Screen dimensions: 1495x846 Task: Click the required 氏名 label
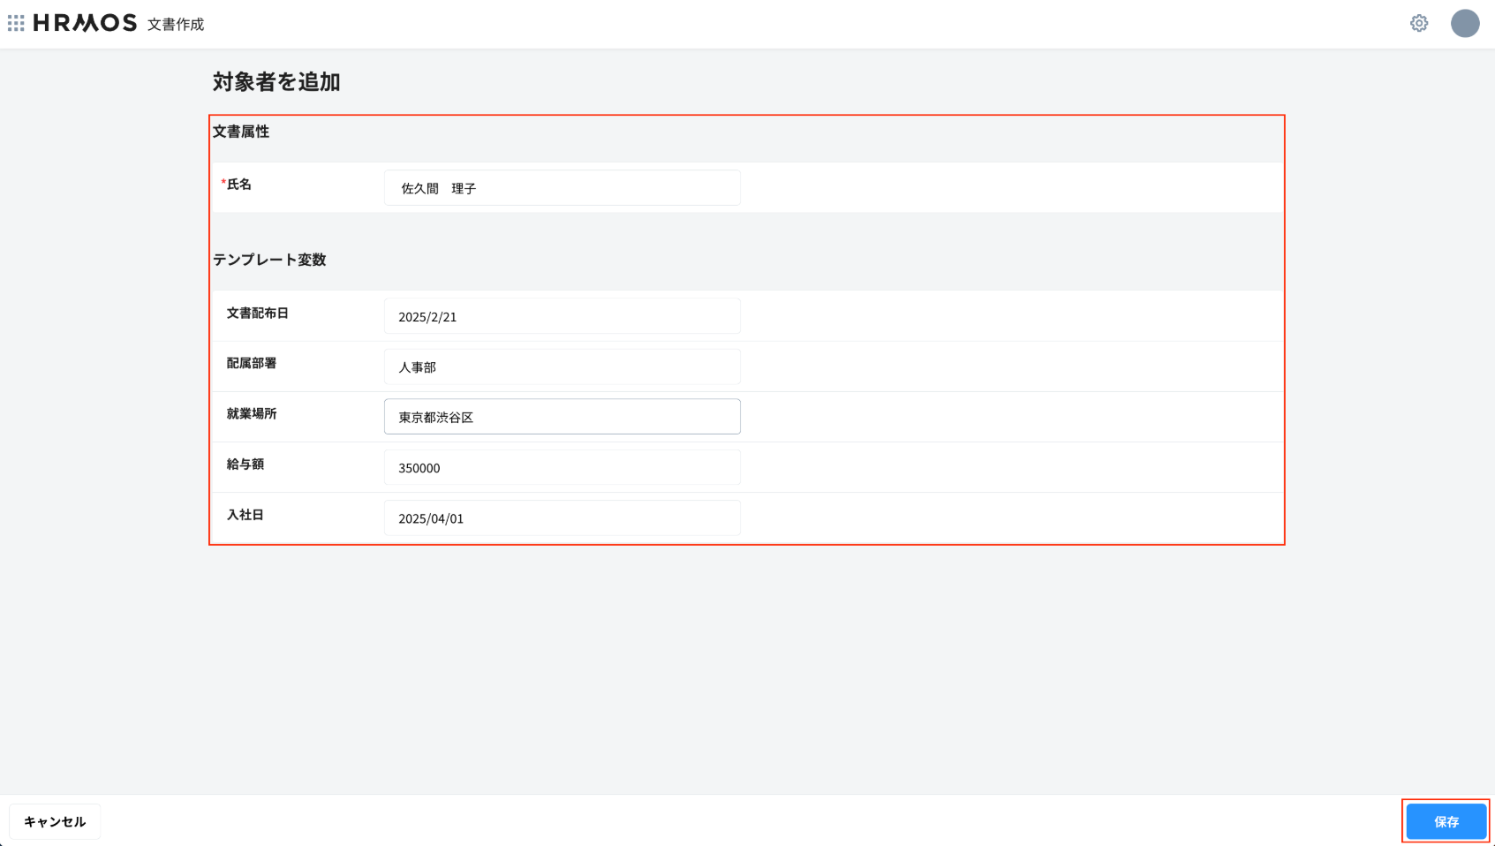tap(238, 185)
